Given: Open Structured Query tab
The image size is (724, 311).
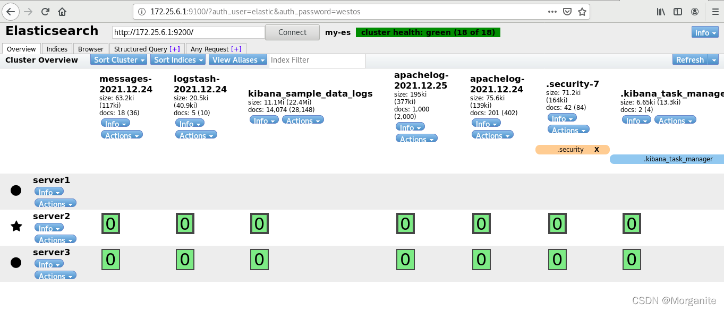Looking at the screenshot, I should click(147, 49).
